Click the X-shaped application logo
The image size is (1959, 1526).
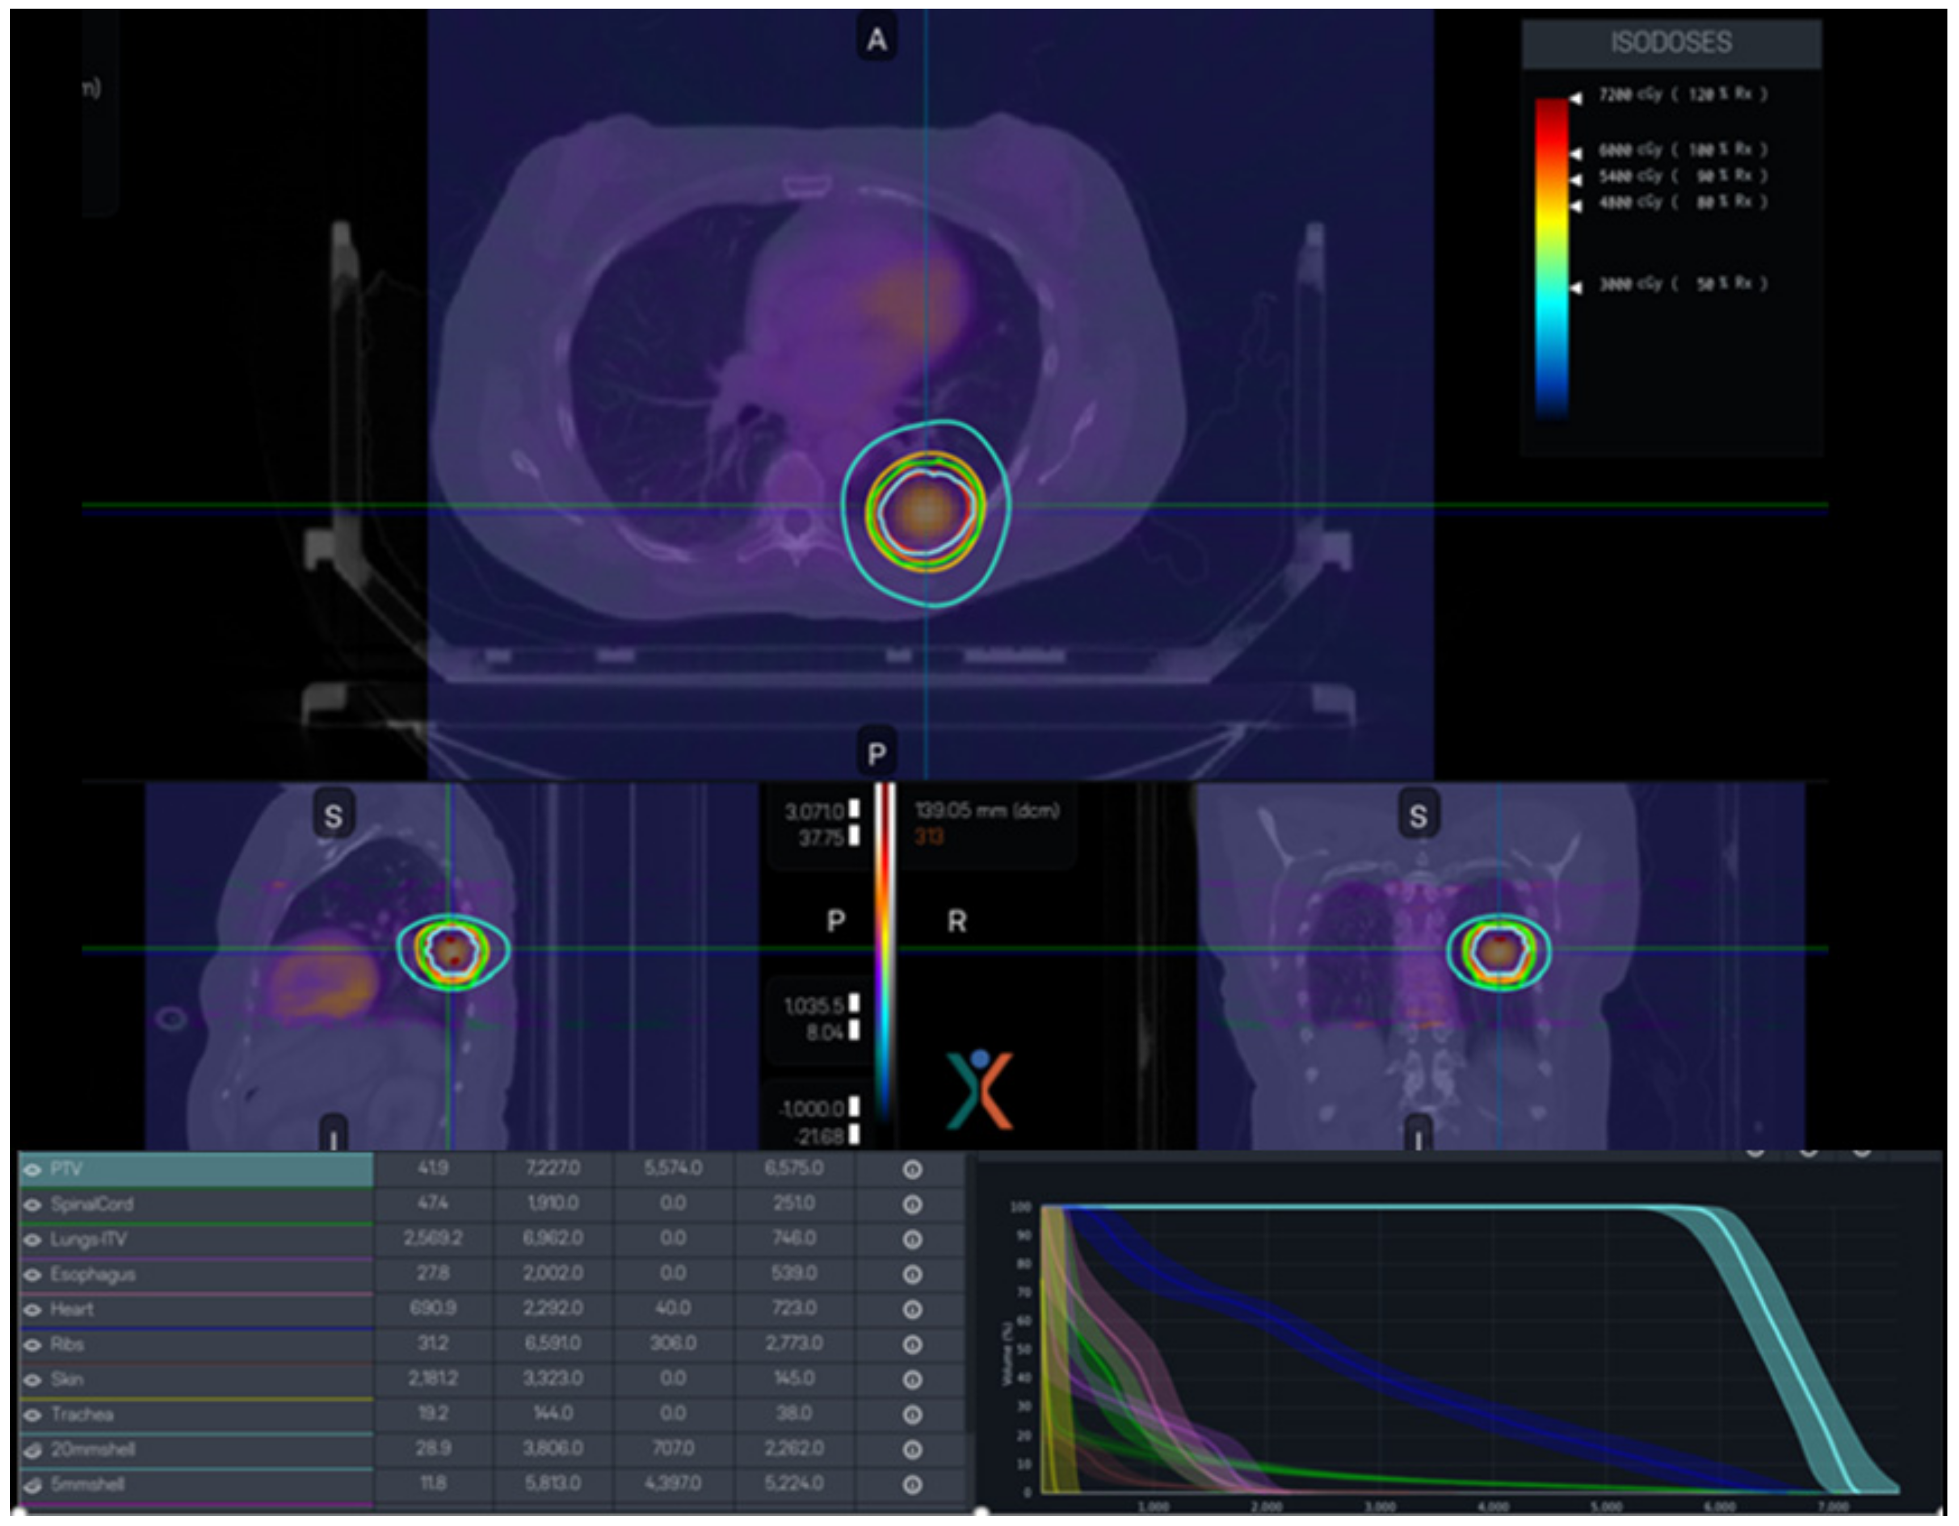coord(979,1090)
